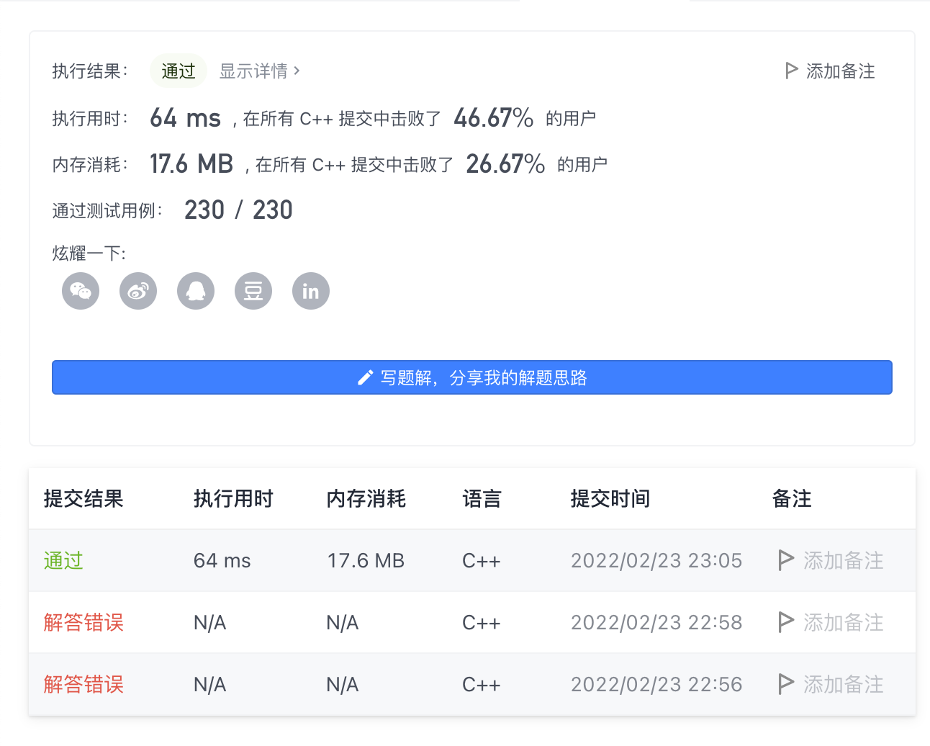Click flag icon in the 23:05 submission row

(x=786, y=560)
